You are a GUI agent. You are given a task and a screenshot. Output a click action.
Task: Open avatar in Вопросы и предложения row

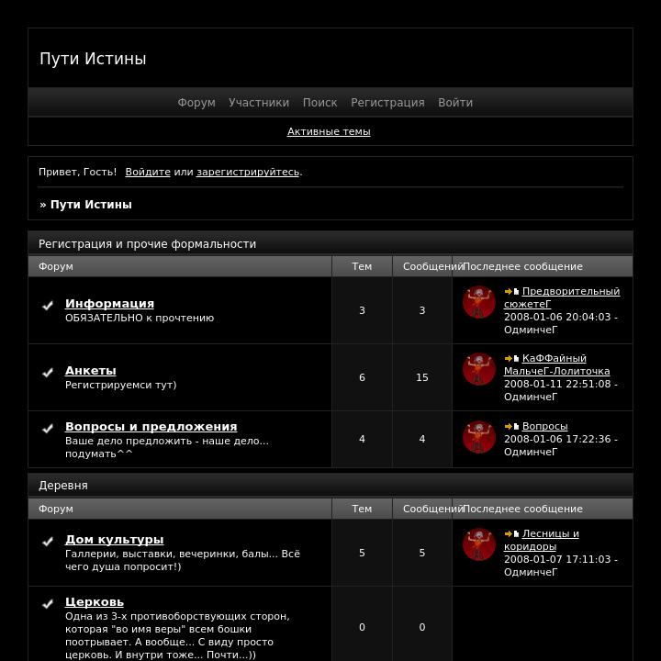point(478,437)
